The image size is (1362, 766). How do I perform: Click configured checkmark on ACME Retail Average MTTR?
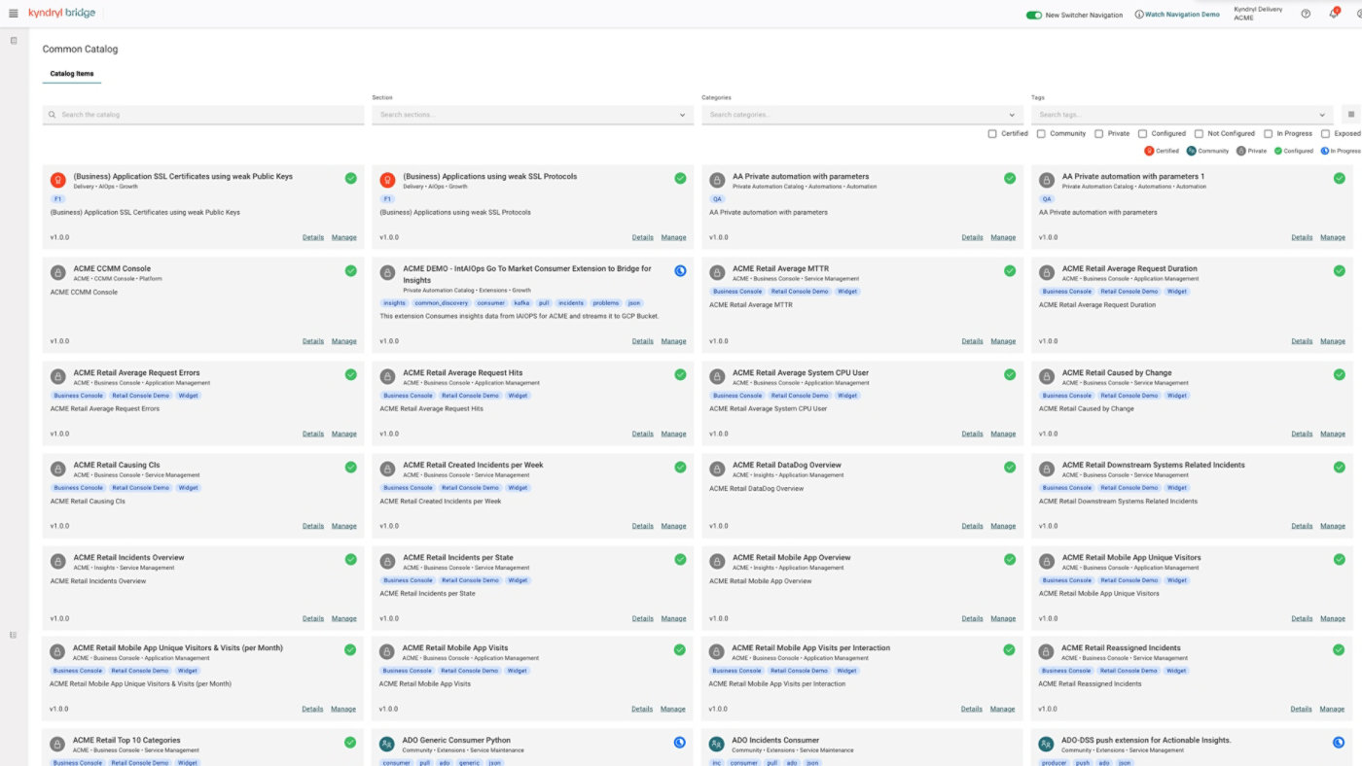[1010, 270]
